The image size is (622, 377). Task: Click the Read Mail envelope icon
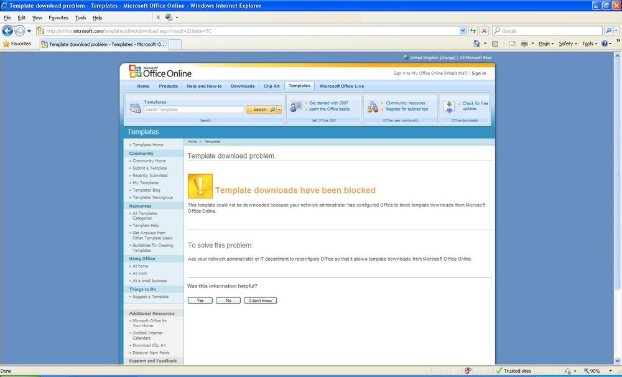click(512, 44)
